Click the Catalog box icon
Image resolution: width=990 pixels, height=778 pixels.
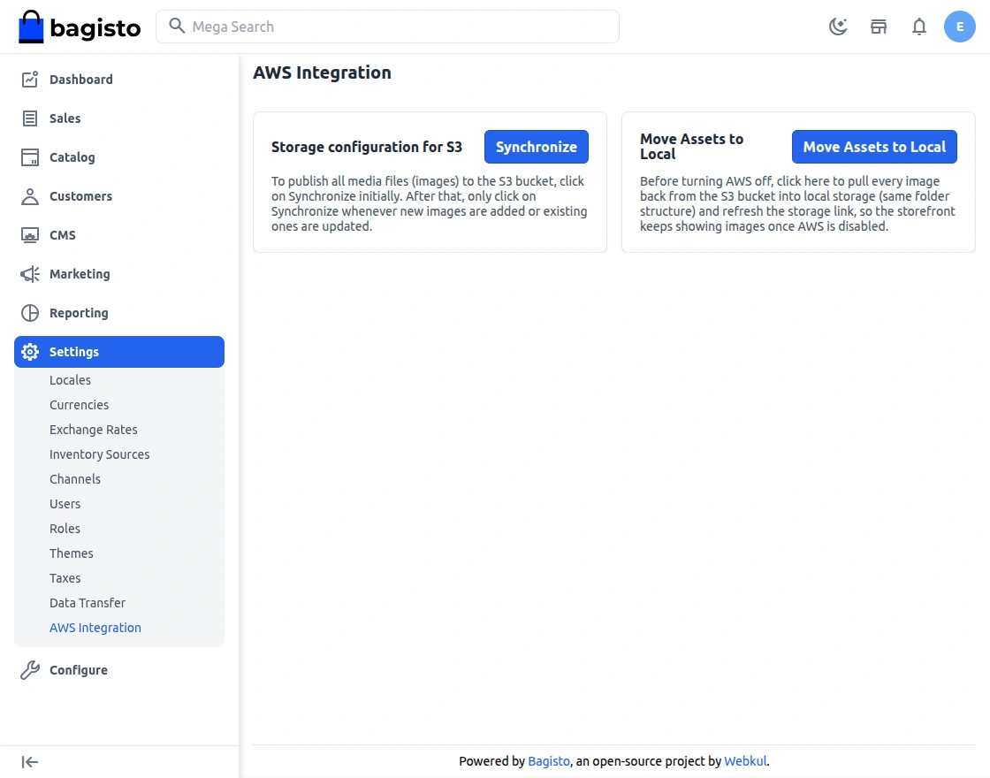(x=30, y=157)
